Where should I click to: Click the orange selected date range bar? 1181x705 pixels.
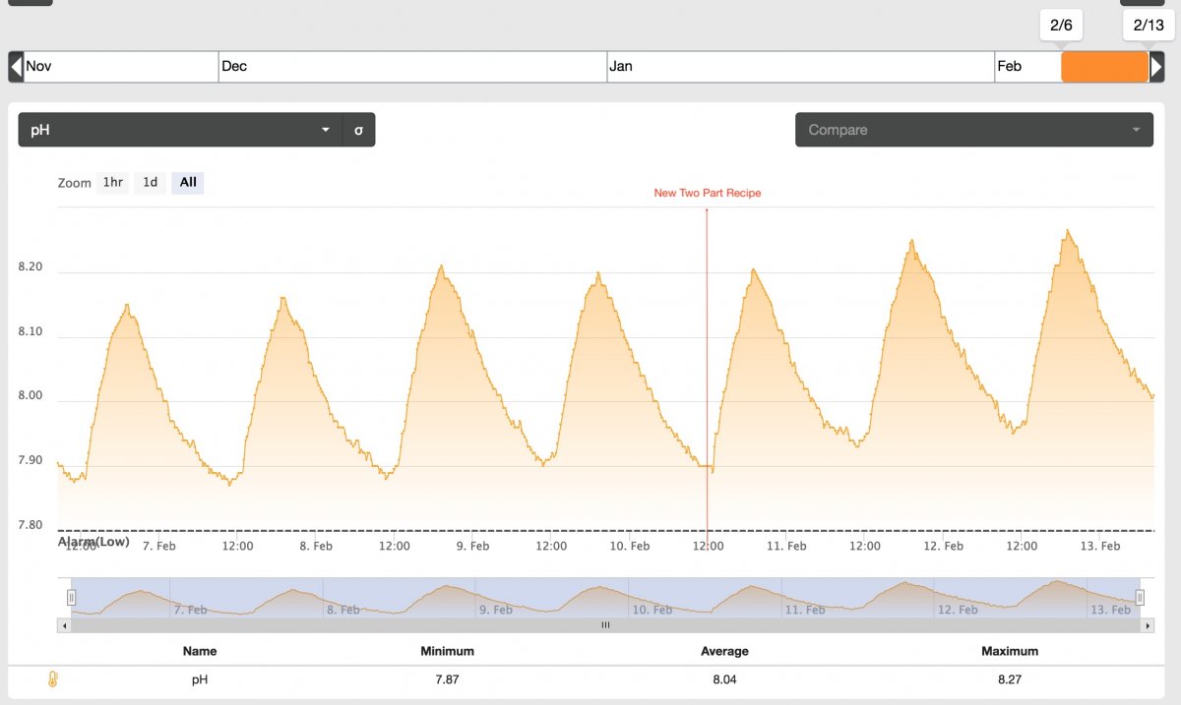1105,67
